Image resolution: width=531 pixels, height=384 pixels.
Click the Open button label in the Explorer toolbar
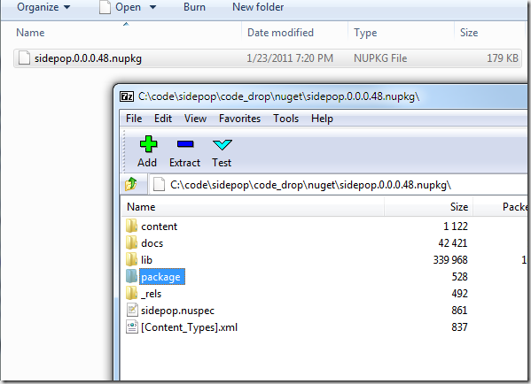[128, 7]
